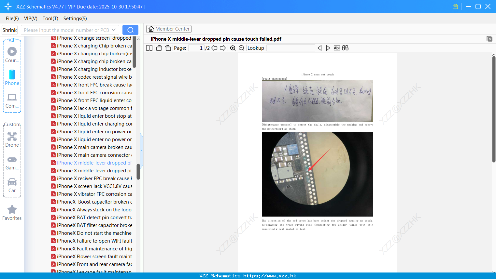The height and width of the screenshot is (279, 496).
Task: Click the PDF viewer vertical scrollbar thumb
Action: [x=494, y=109]
